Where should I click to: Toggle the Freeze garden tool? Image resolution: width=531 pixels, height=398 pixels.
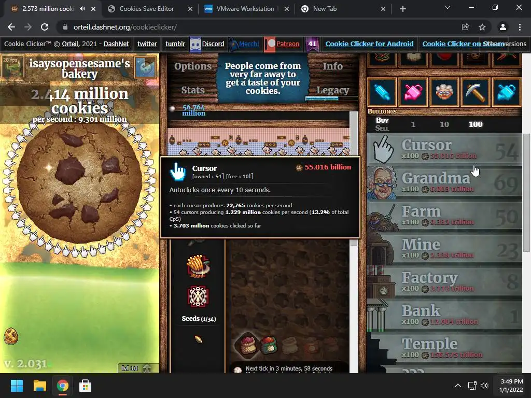198,297
